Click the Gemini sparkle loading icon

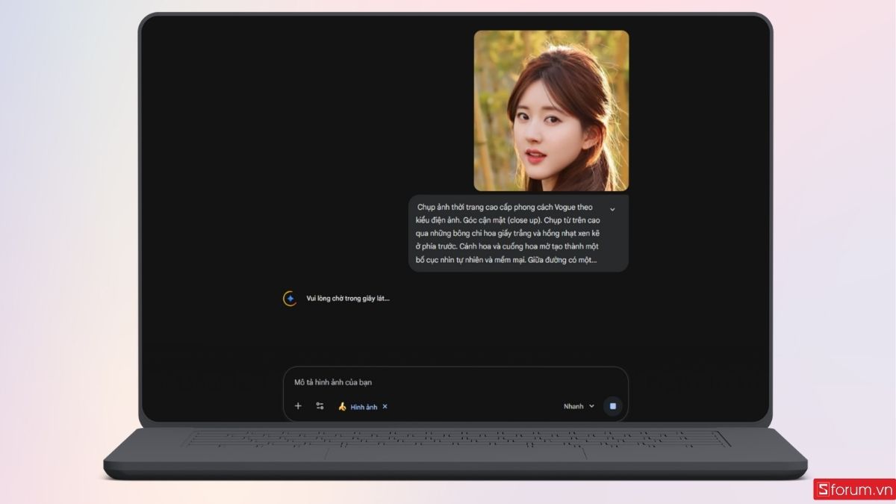click(290, 299)
